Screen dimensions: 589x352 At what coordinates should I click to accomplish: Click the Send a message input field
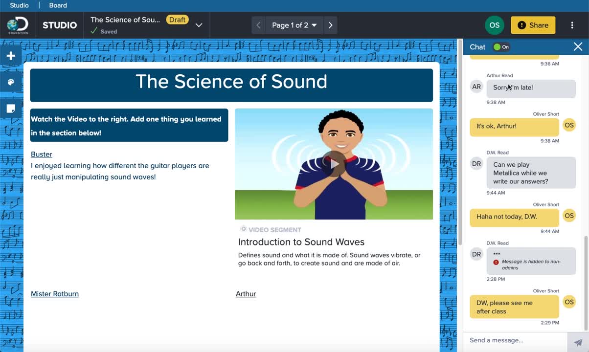pyautogui.click(x=515, y=340)
